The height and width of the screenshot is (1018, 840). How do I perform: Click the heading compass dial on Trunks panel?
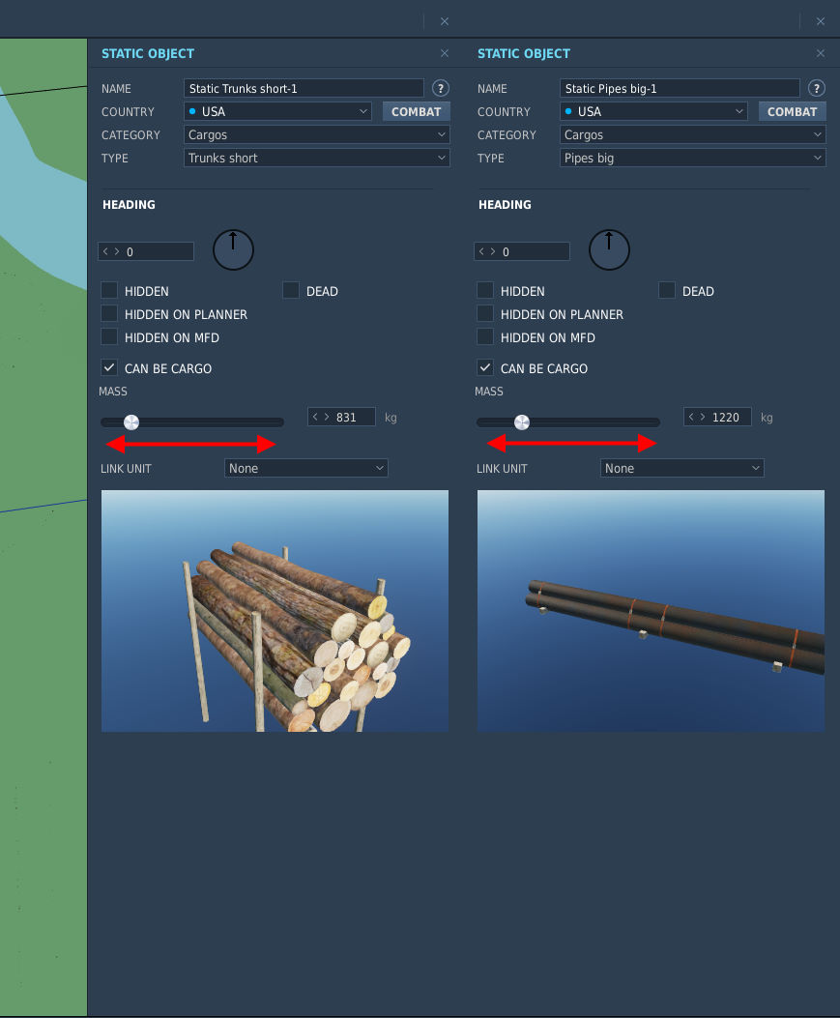pyautogui.click(x=232, y=249)
